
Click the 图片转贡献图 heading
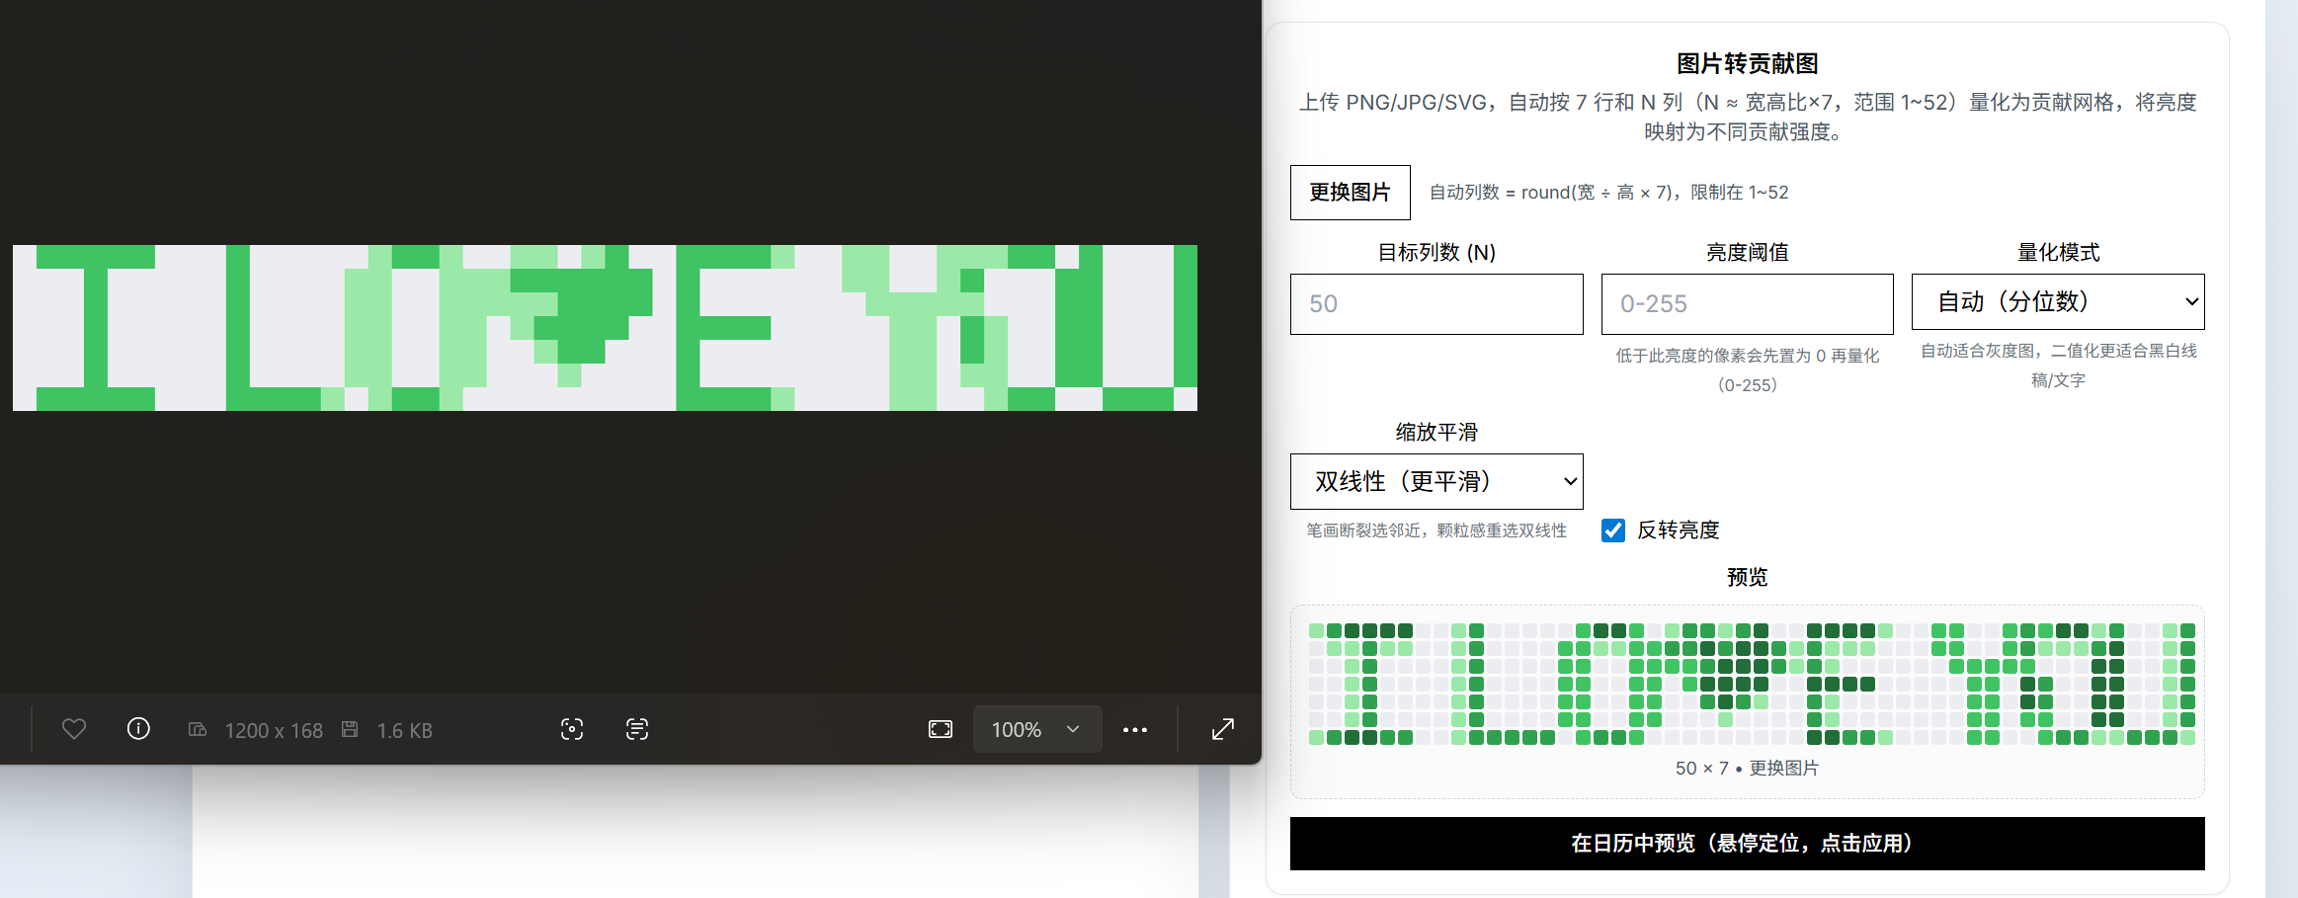click(x=1747, y=64)
